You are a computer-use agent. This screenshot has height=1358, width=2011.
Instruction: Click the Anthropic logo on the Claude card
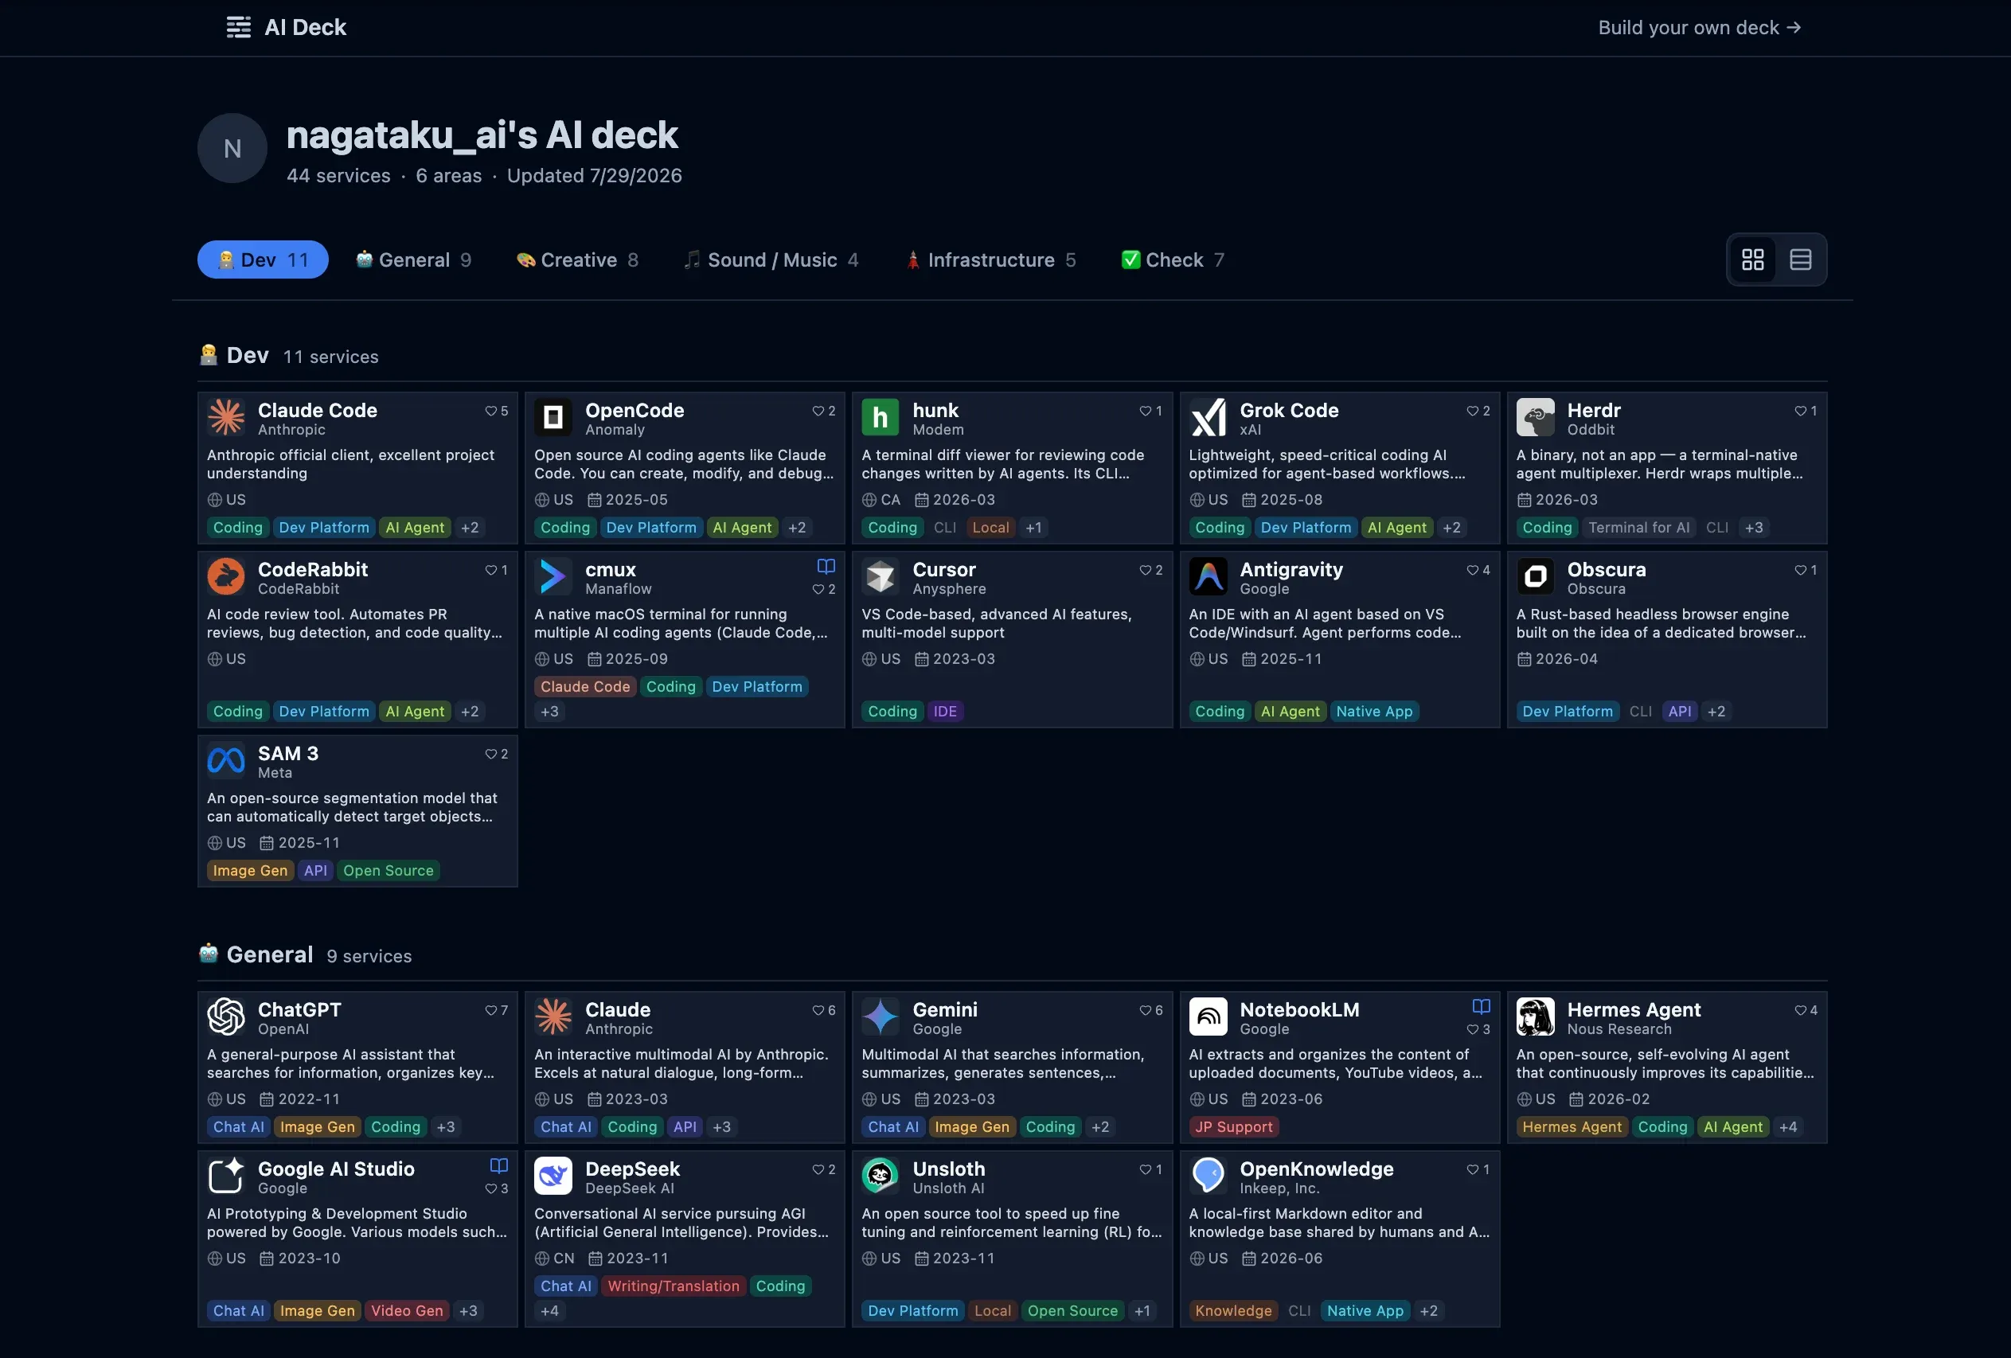[x=553, y=1017]
